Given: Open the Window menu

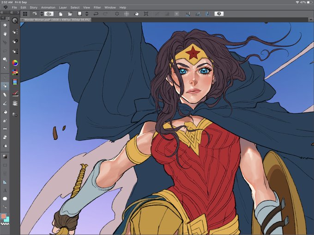Looking at the screenshot, I should tap(110, 7).
